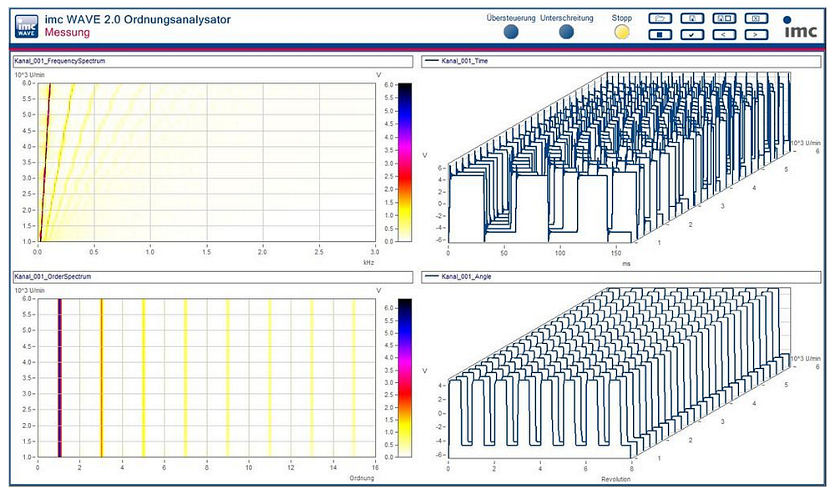Click the open folder button
This screenshot has width=835, height=499.
point(660,18)
